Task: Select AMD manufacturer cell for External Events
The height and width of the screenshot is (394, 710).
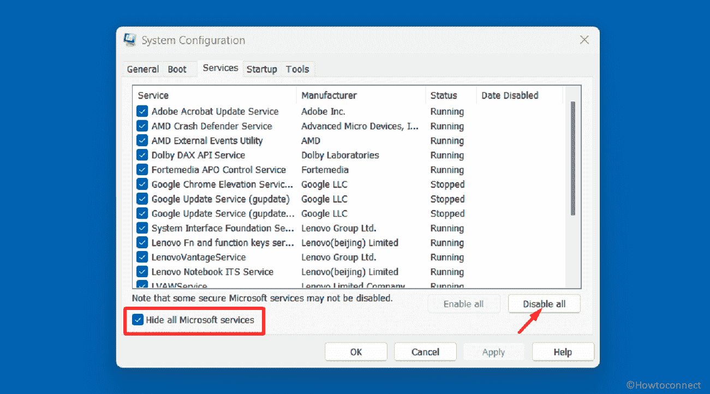Action: (x=311, y=141)
